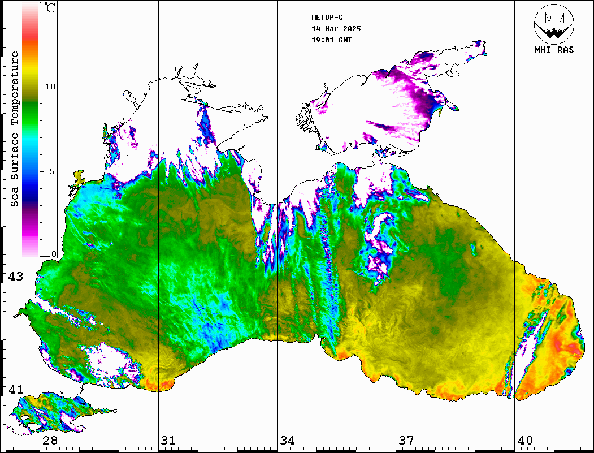Click the latitude label "43"
Image resolution: width=594 pixels, height=453 pixels.
pyautogui.click(x=16, y=277)
